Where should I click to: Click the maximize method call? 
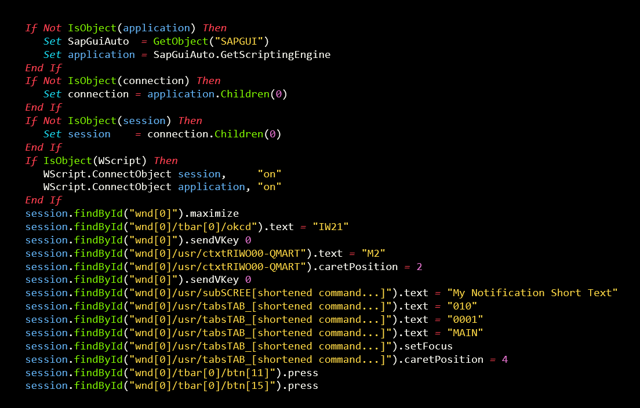pos(213,213)
